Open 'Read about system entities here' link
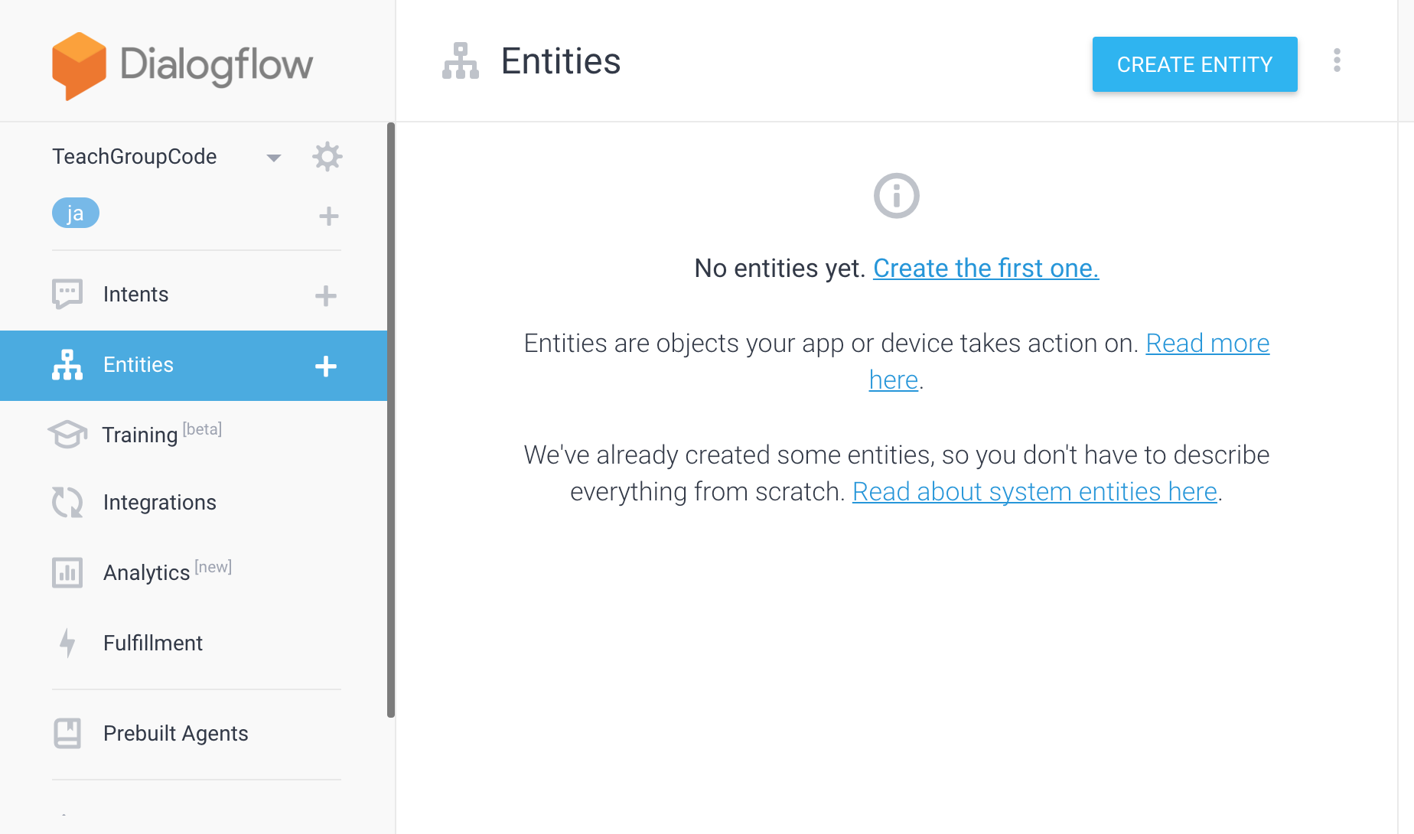This screenshot has width=1414, height=834. pos(1034,492)
